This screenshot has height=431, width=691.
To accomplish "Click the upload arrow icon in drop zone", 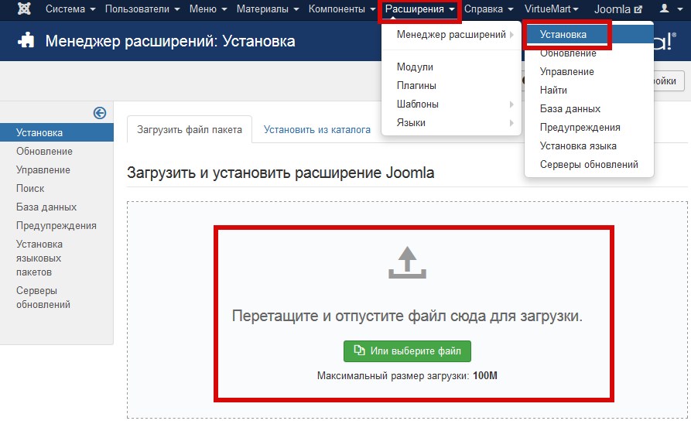I will pos(407,262).
